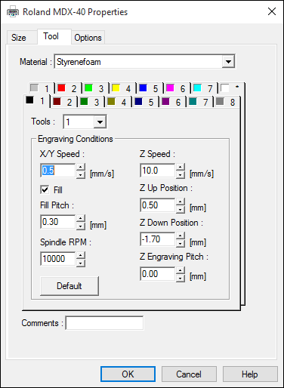Click the Fill Pitch value field

click(x=58, y=222)
